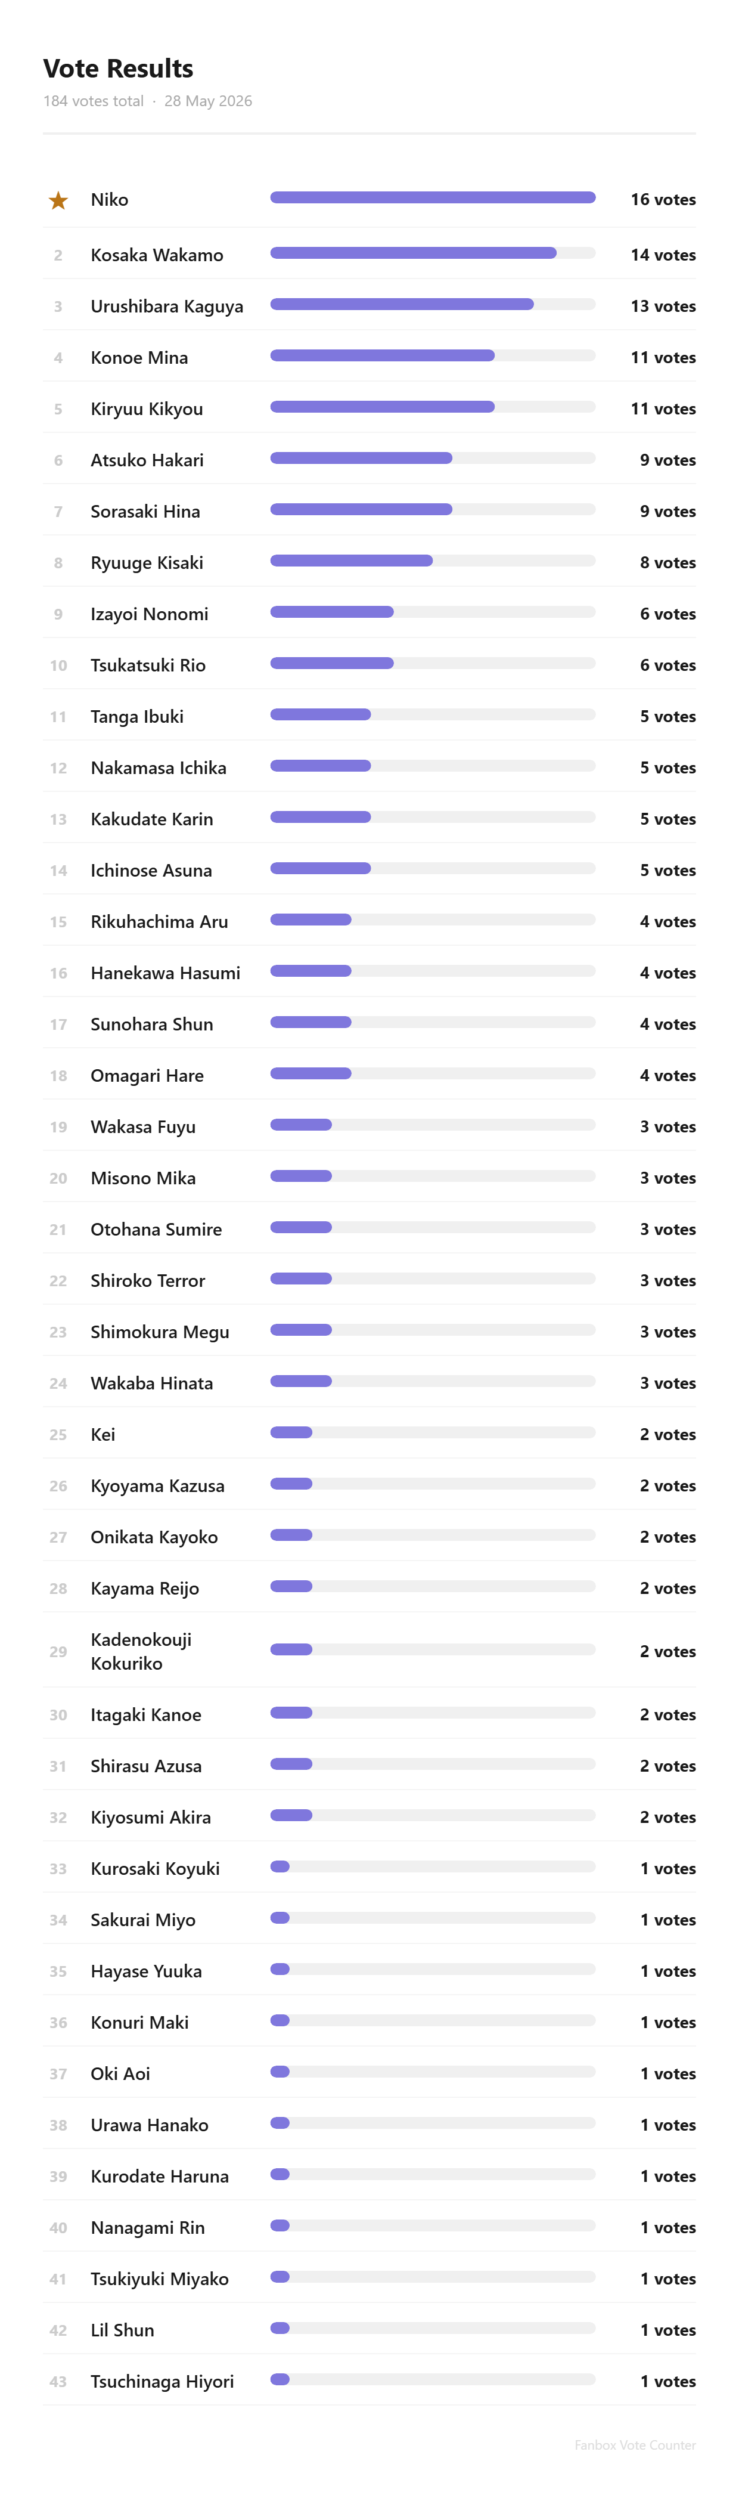Select the Tsukatsuki Rio row

[x=369, y=664]
